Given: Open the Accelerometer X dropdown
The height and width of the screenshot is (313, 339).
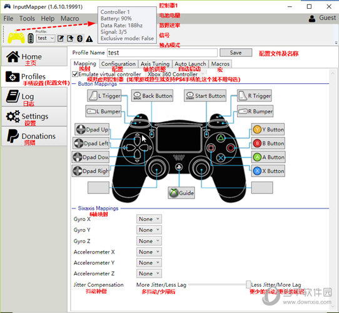Looking at the screenshot, I should (x=149, y=252).
